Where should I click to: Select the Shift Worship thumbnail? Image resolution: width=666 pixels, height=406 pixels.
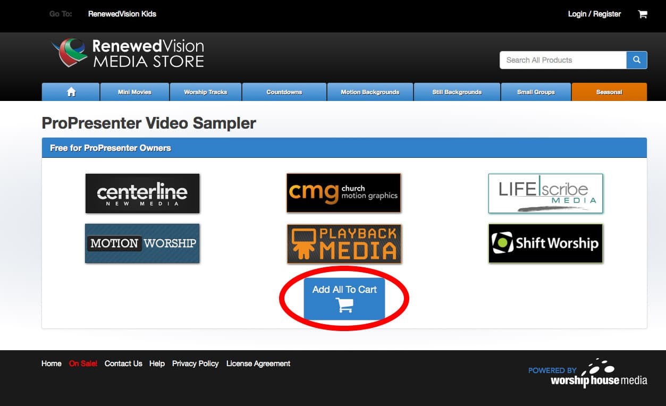[x=546, y=243]
